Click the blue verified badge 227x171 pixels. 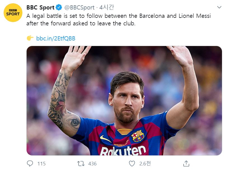coord(59,8)
